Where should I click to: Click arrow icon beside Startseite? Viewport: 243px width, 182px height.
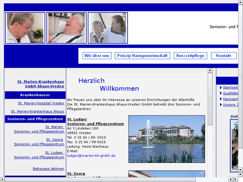(221, 87)
